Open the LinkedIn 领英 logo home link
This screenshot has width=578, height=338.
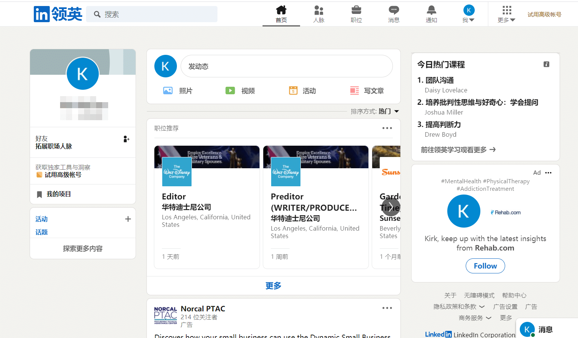point(58,14)
